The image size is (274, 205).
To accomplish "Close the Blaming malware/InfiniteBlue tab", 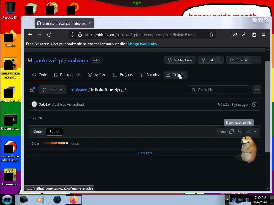I will pyautogui.click(x=90, y=23).
